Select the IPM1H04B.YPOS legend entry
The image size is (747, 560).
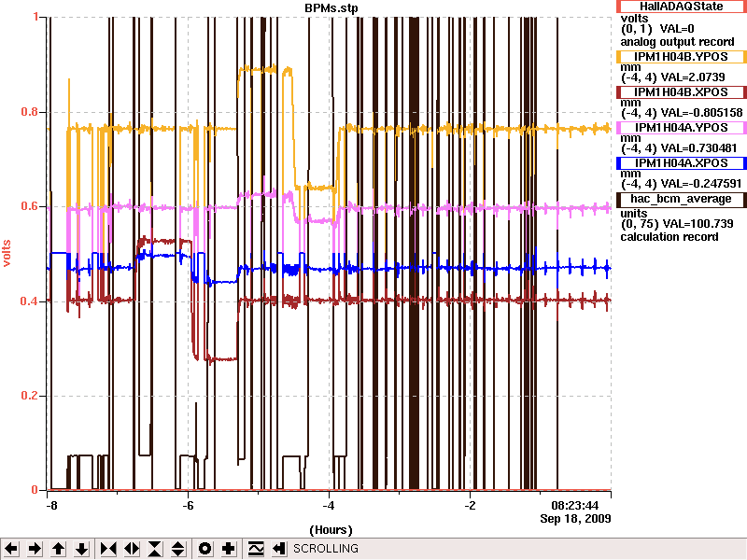coord(682,57)
